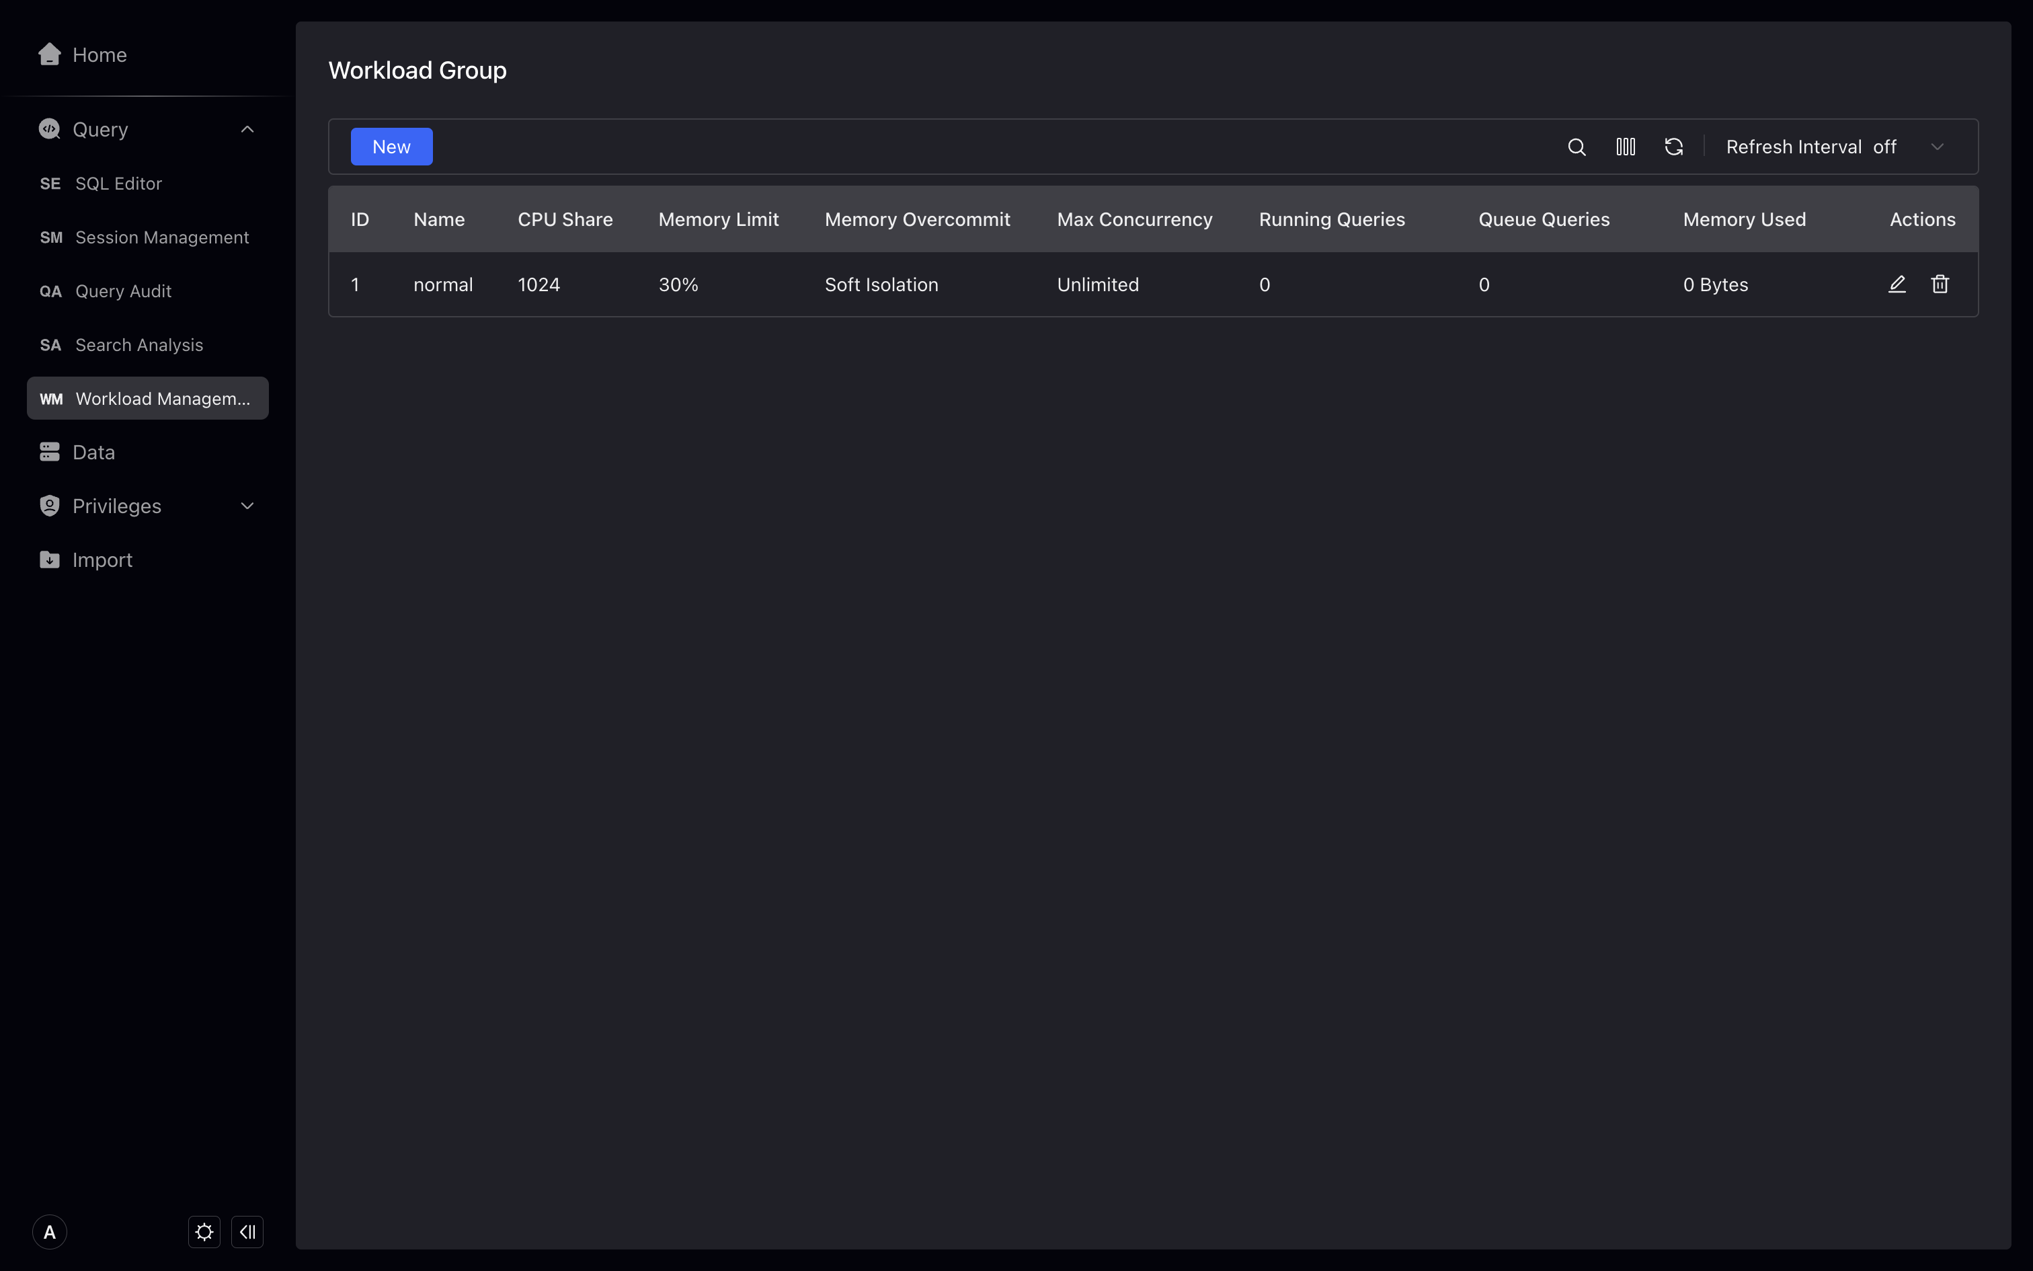The width and height of the screenshot is (2033, 1271).
Task: Expand the Privileges section chevron
Action: [x=247, y=505]
